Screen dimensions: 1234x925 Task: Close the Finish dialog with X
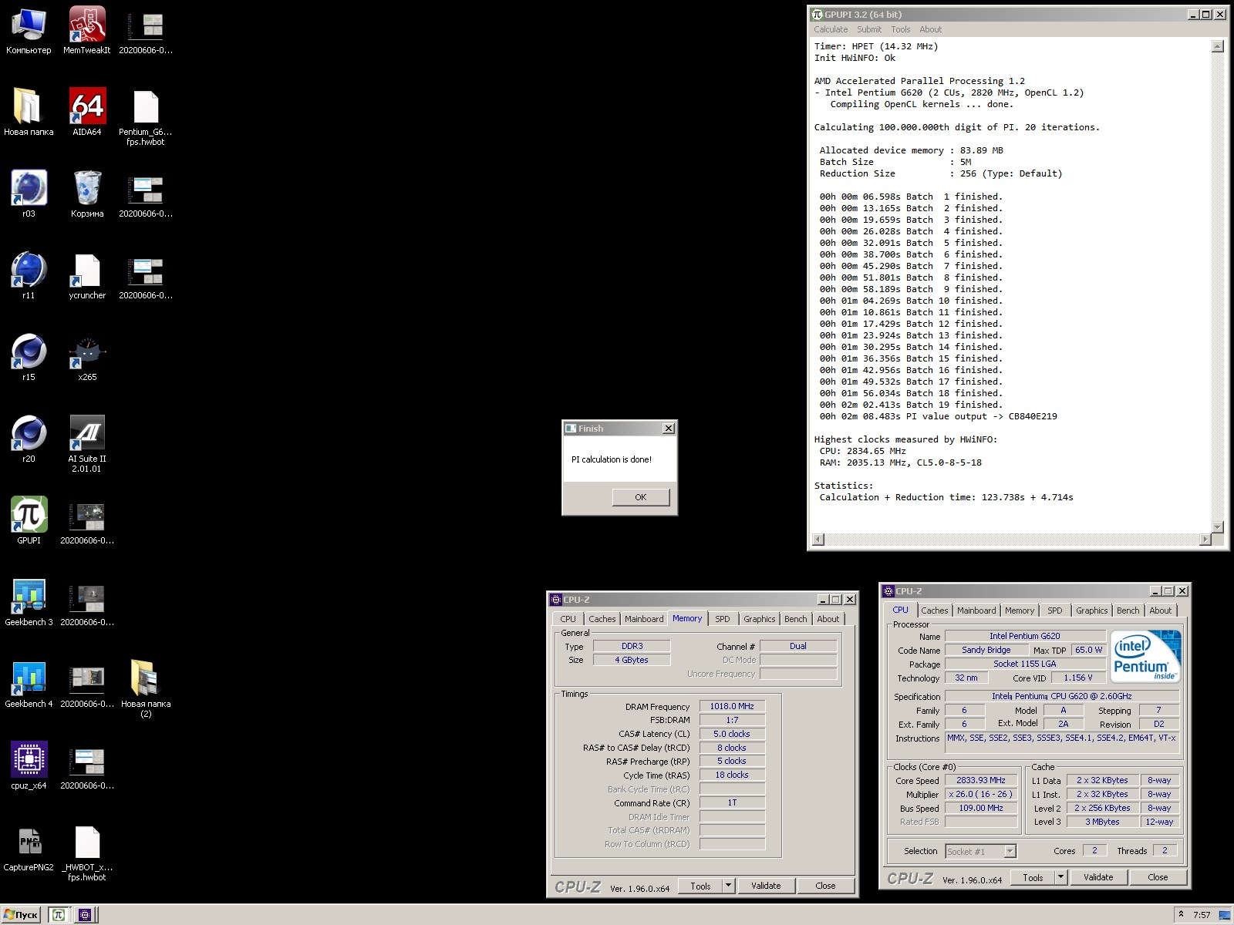coord(669,429)
